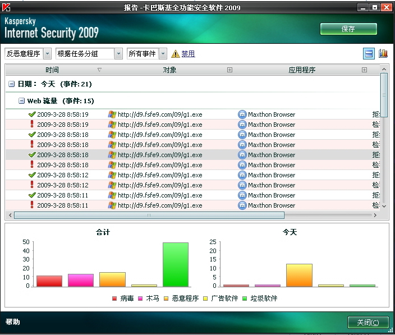Click the vertical scrollbar up arrow

(384, 69)
